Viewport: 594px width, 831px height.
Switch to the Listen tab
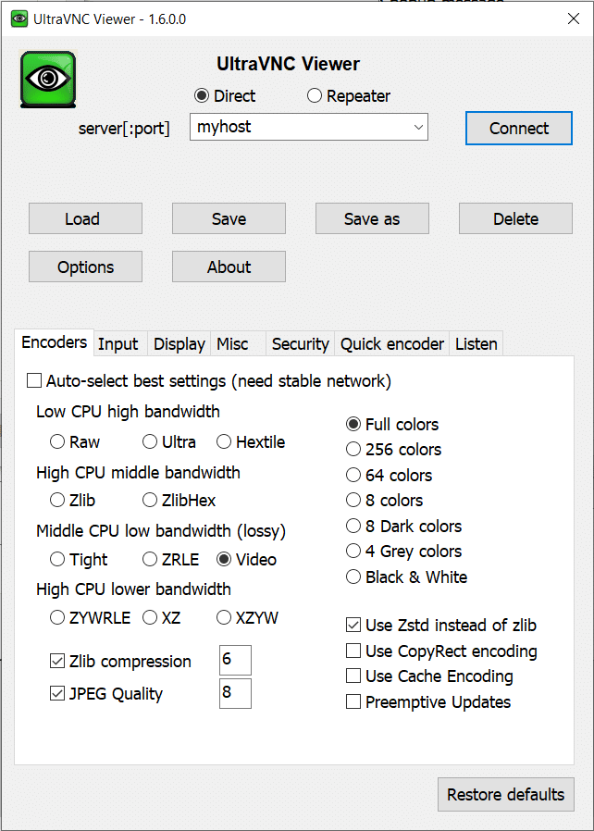[x=476, y=344]
